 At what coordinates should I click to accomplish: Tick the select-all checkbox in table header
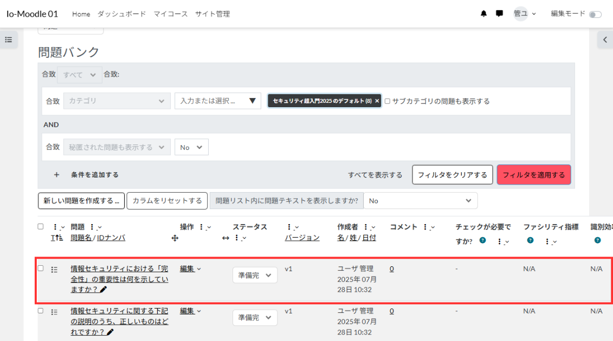click(41, 227)
